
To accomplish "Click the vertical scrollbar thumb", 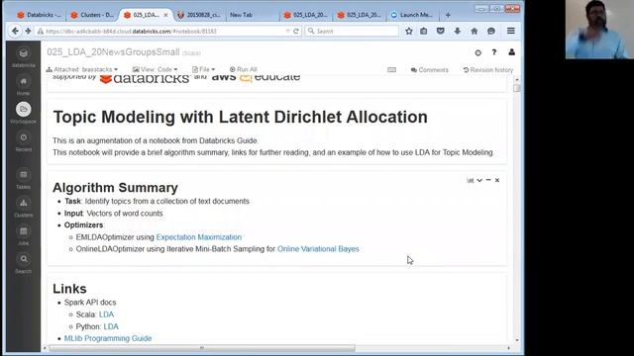I will [517, 88].
